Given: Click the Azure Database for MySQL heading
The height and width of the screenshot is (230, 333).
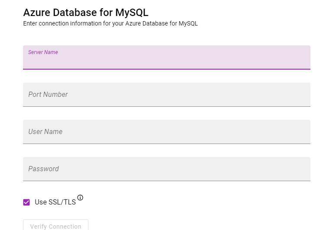Looking at the screenshot, I should [x=86, y=13].
